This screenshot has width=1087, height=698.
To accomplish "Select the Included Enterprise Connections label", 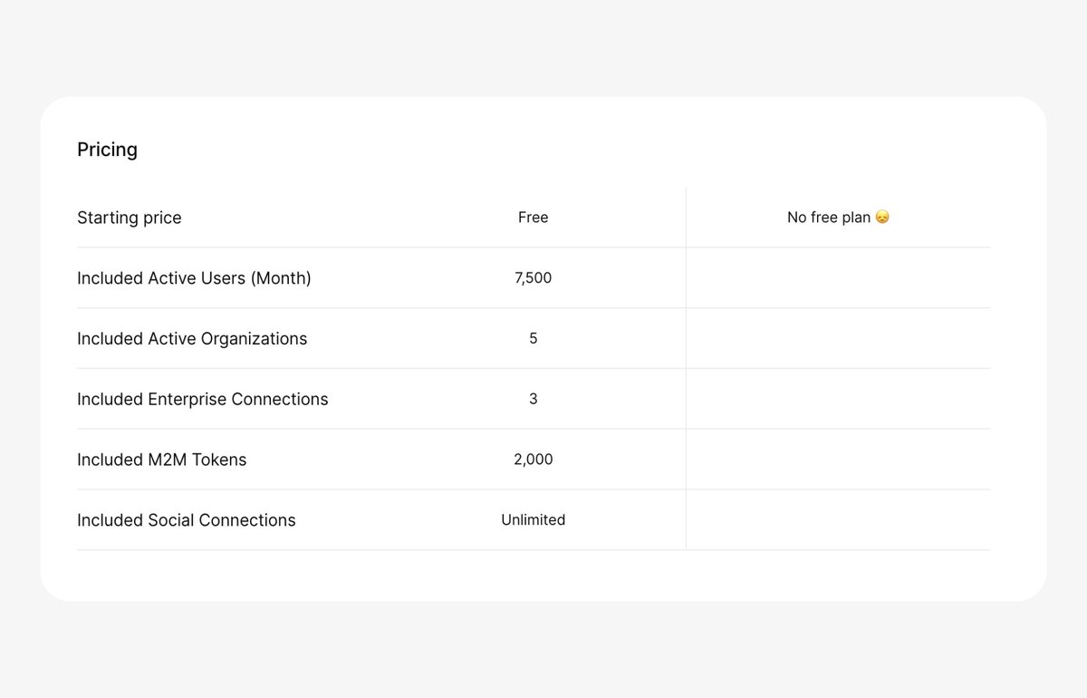I will [x=202, y=399].
